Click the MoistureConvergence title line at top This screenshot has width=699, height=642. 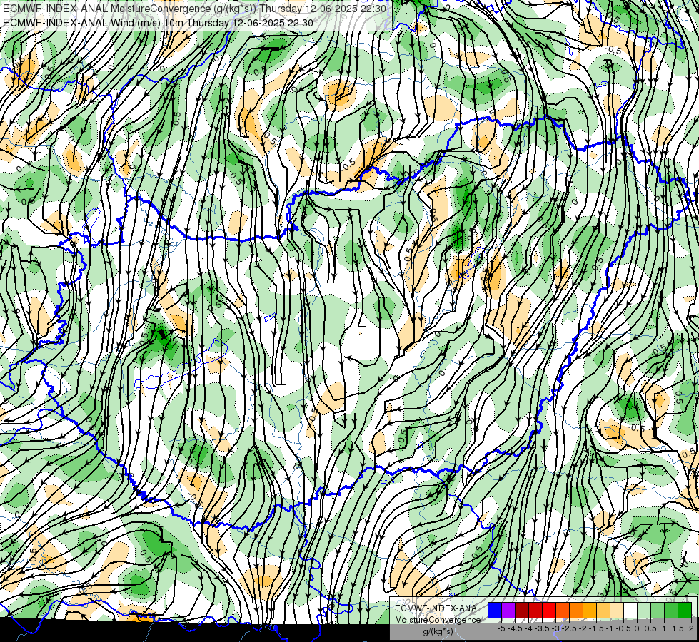click(x=195, y=9)
